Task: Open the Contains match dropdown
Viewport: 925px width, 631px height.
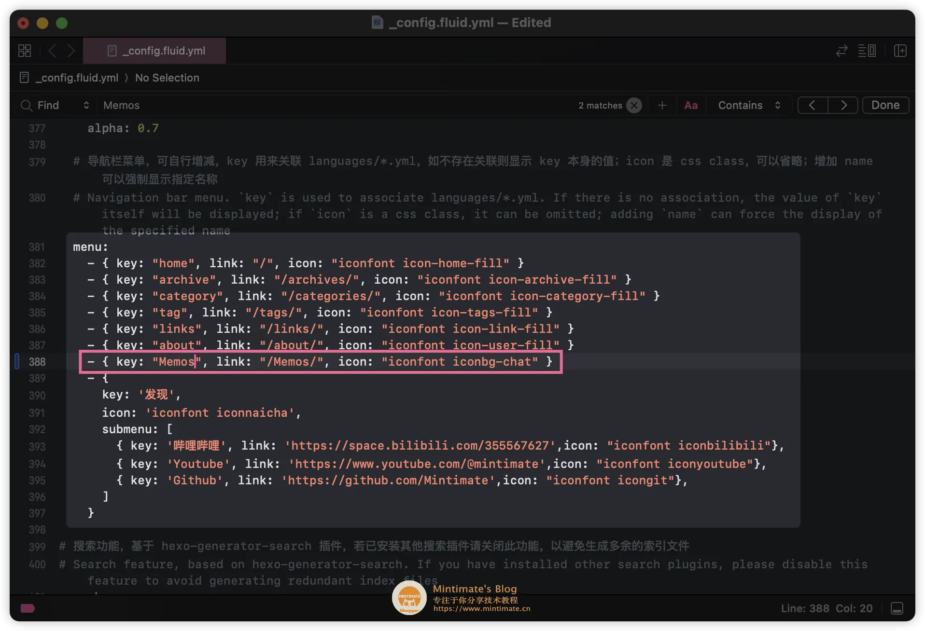Action: [x=749, y=105]
